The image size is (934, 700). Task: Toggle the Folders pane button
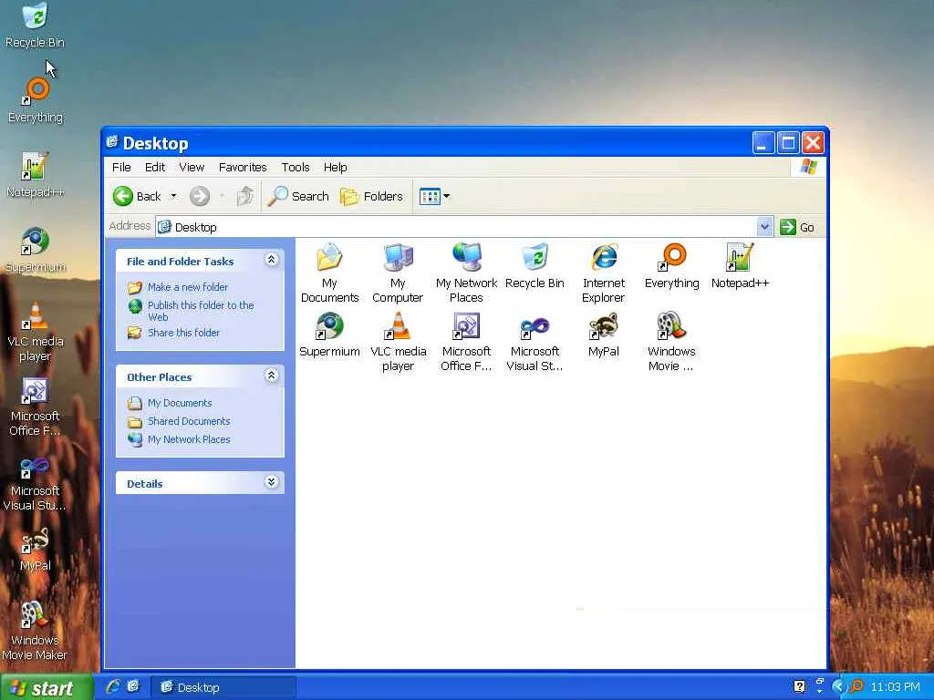pos(371,196)
